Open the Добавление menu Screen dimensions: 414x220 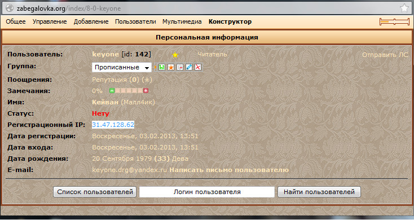91,21
